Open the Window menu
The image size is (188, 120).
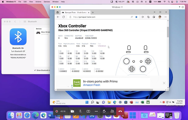55,2
